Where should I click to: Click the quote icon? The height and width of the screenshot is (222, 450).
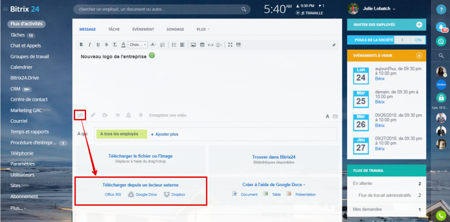point(117,115)
